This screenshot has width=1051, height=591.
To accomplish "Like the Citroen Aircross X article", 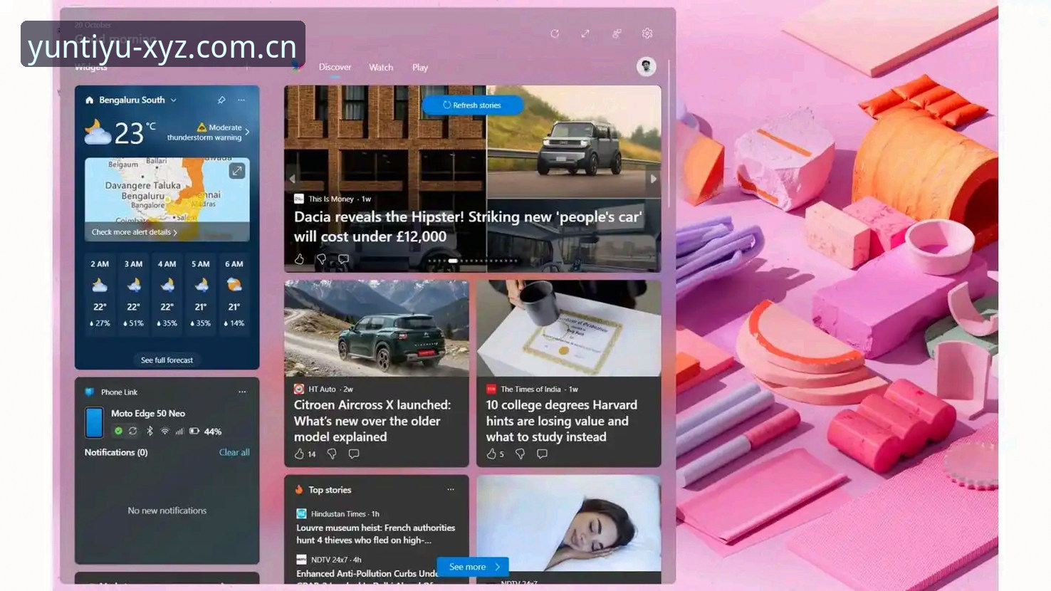I will coord(299,454).
